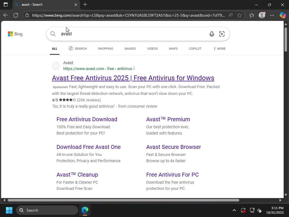Click the scroll right arrow

pyautogui.click(x=280, y=200)
